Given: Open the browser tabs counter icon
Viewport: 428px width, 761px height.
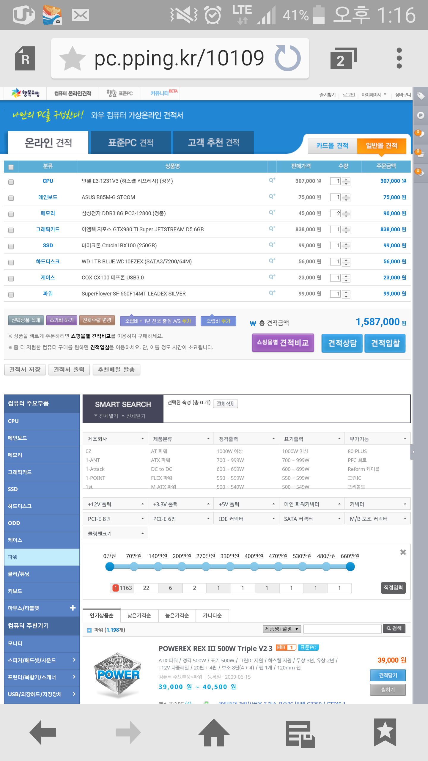Looking at the screenshot, I should tap(343, 58).
